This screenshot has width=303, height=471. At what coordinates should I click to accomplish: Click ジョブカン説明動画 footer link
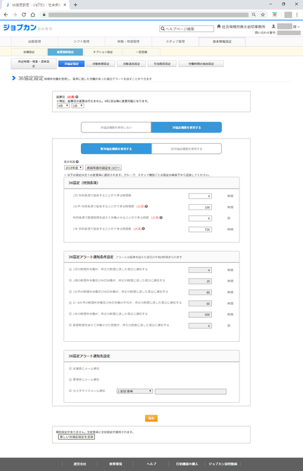(223, 464)
